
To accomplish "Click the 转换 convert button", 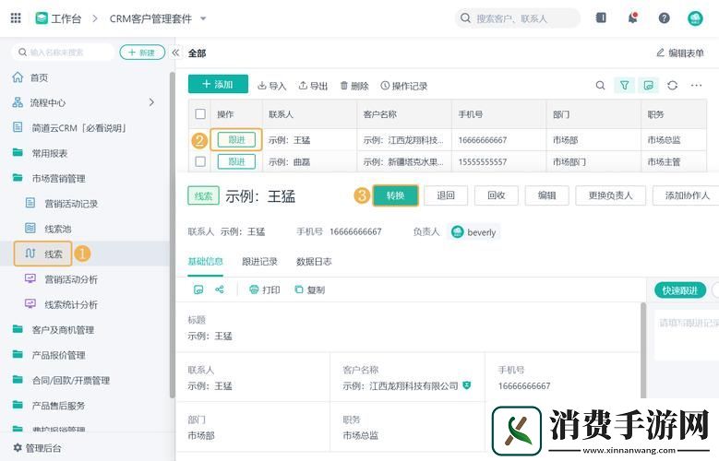I will [395, 195].
